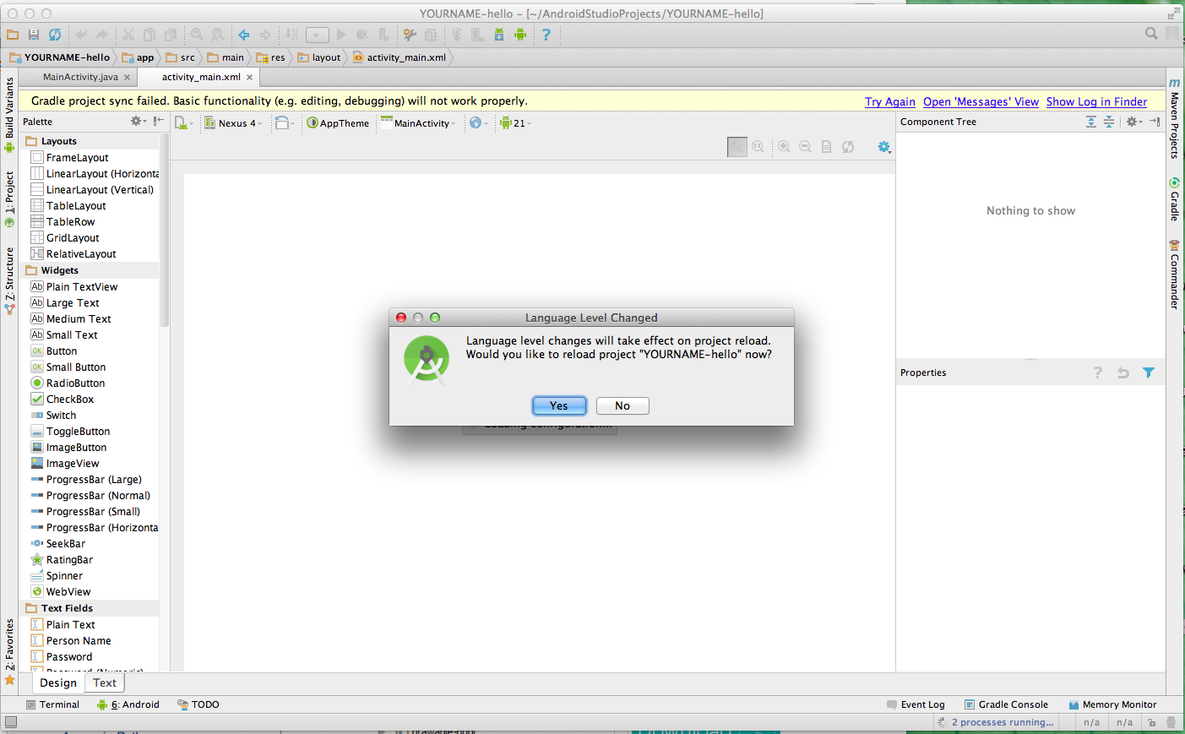Click the refresh preview icon
Image resolution: width=1185 pixels, height=734 pixels.
pyautogui.click(x=848, y=146)
